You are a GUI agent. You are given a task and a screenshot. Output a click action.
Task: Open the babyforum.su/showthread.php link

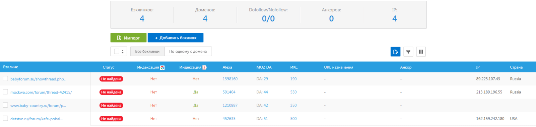38,79
